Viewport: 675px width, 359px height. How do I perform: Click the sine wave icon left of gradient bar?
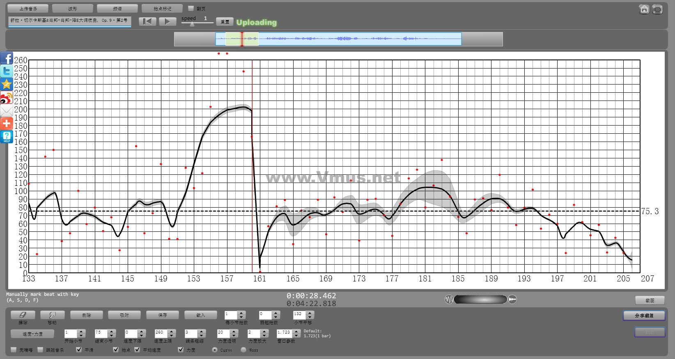click(x=449, y=300)
